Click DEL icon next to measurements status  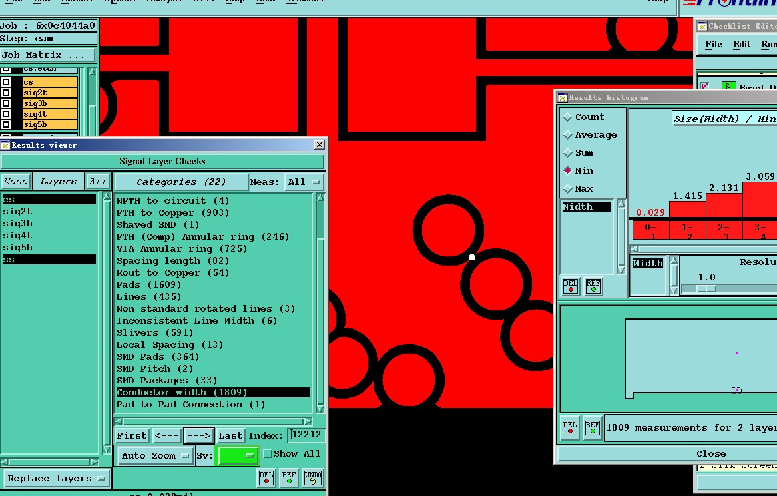[570, 427]
